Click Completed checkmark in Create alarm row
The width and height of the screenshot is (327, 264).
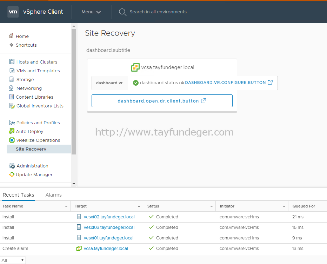[152, 248]
